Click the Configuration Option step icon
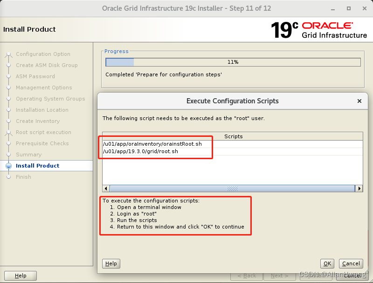The image size is (373, 283). 8,54
